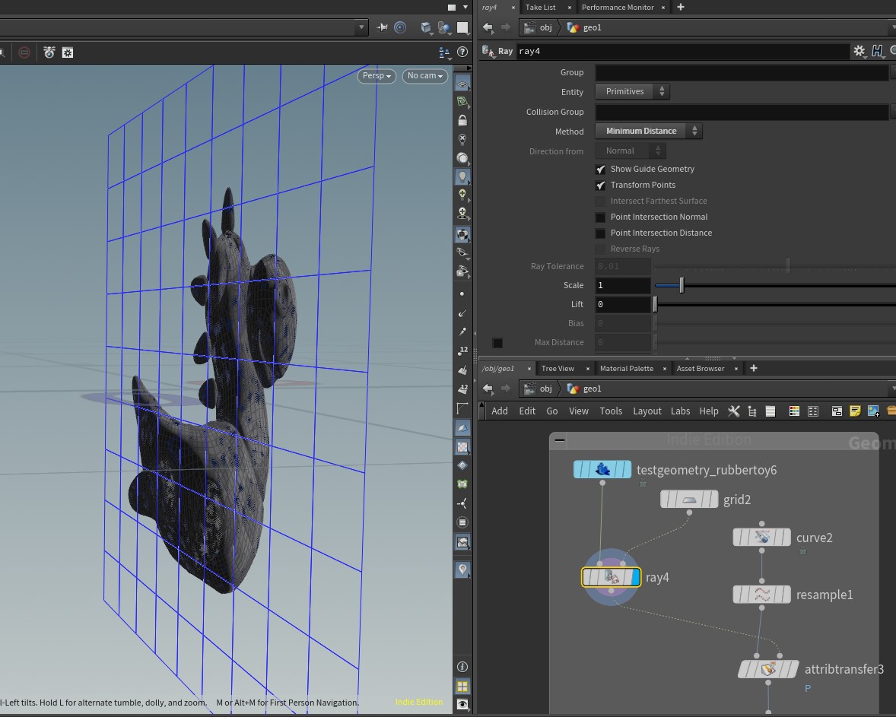Open the Method Minimum Distance dropdown
Screen dimensions: 896x717
point(648,131)
